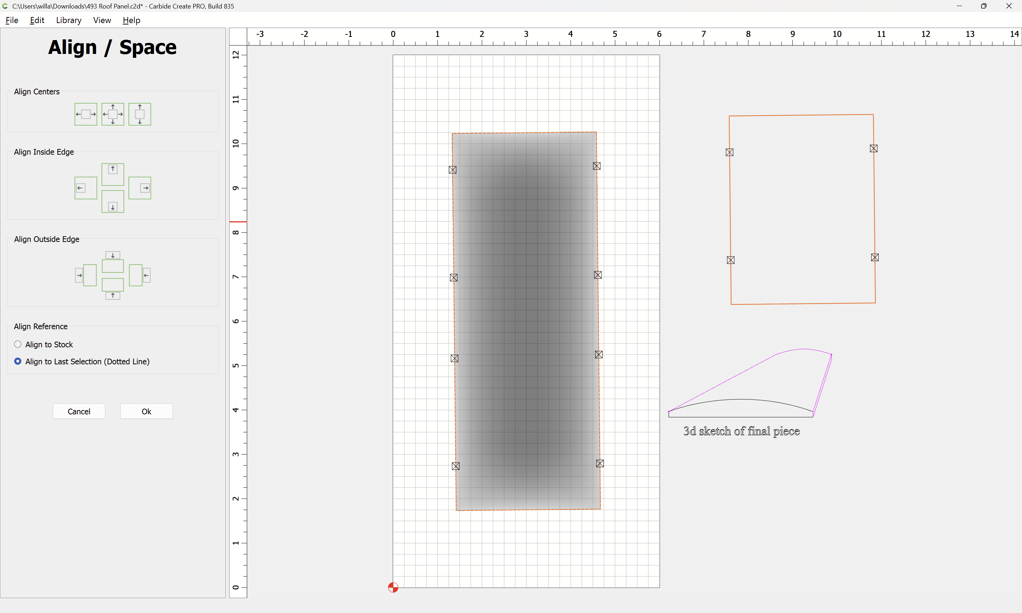
Task: Align inside edge to bottom
Action: coord(113,201)
